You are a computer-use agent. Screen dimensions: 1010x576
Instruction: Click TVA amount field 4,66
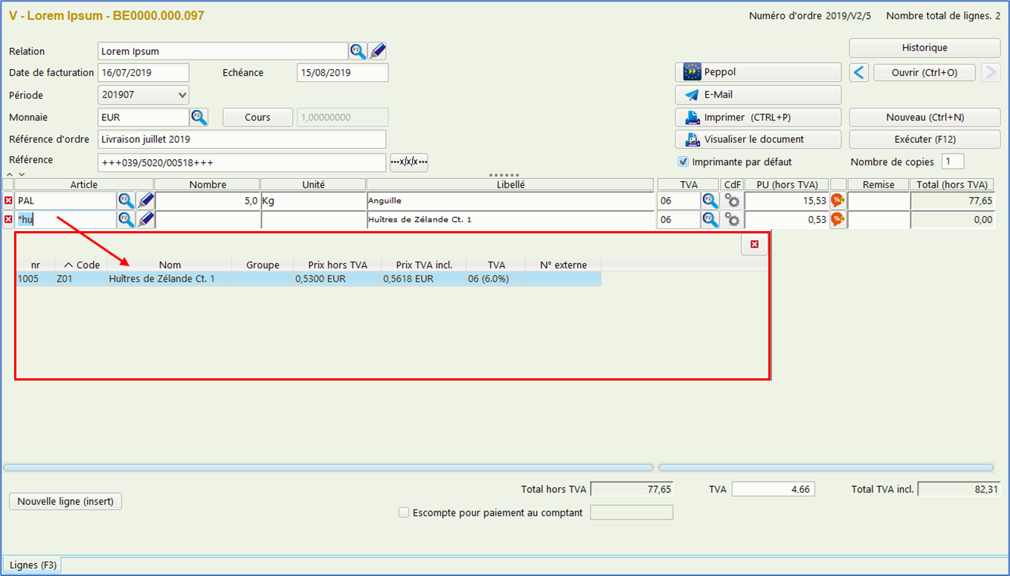pos(773,489)
